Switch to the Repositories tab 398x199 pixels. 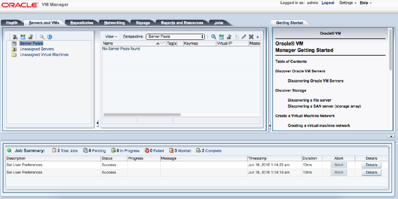pyautogui.click(x=82, y=22)
